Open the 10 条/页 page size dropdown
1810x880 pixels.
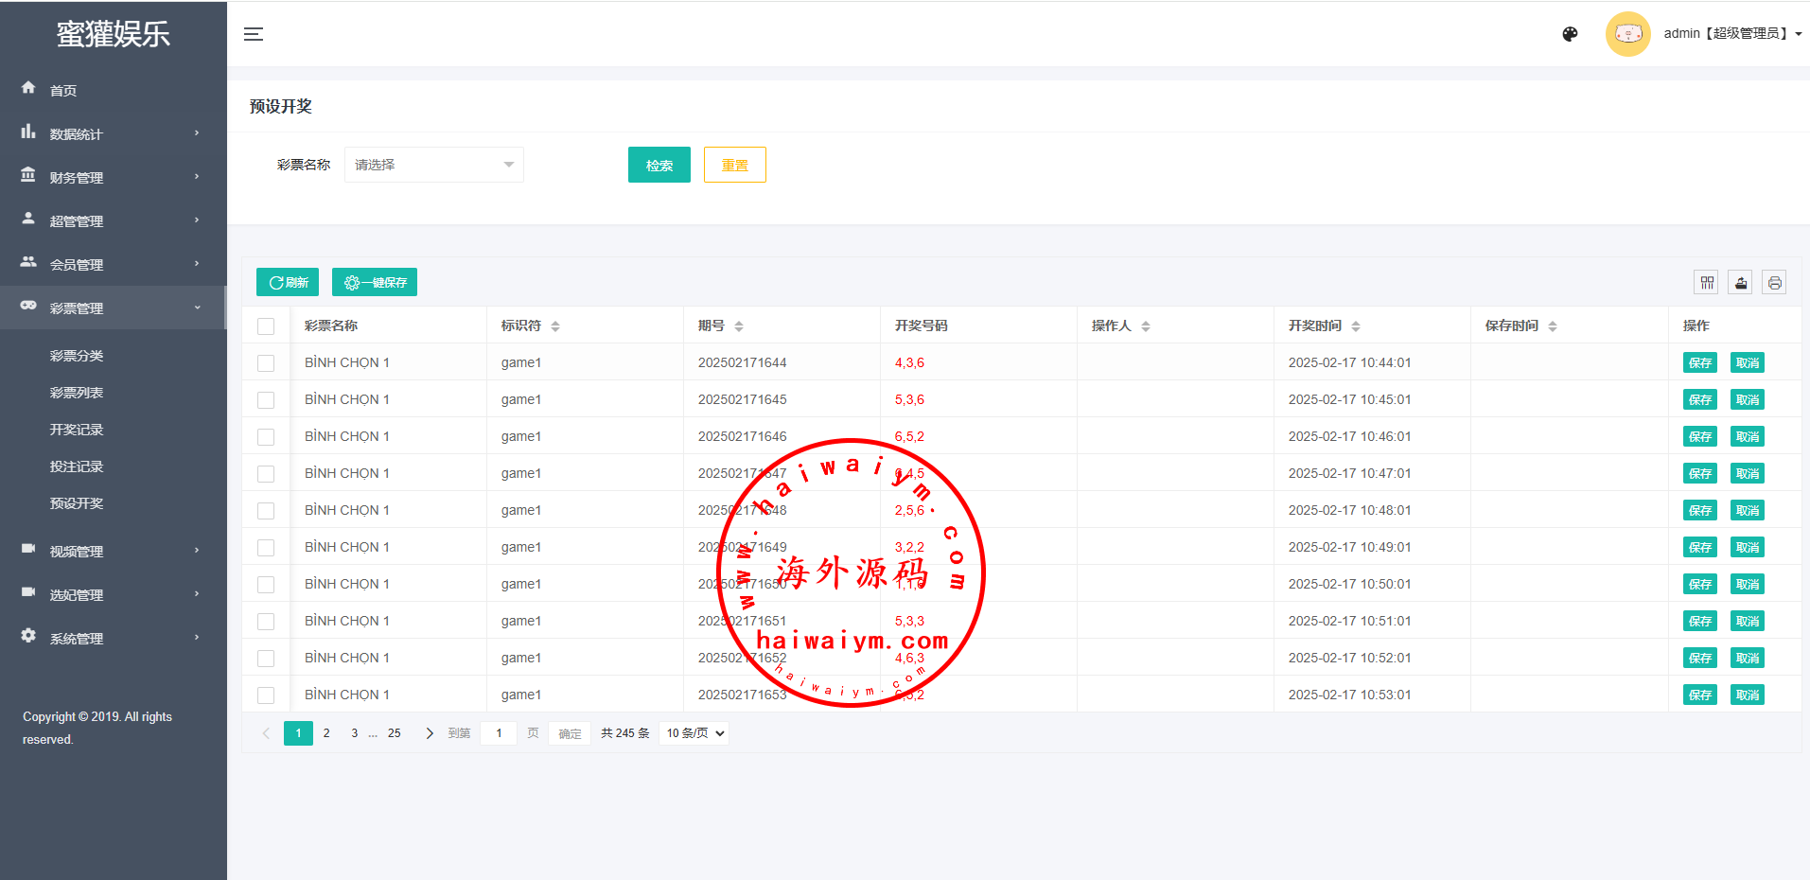click(694, 733)
